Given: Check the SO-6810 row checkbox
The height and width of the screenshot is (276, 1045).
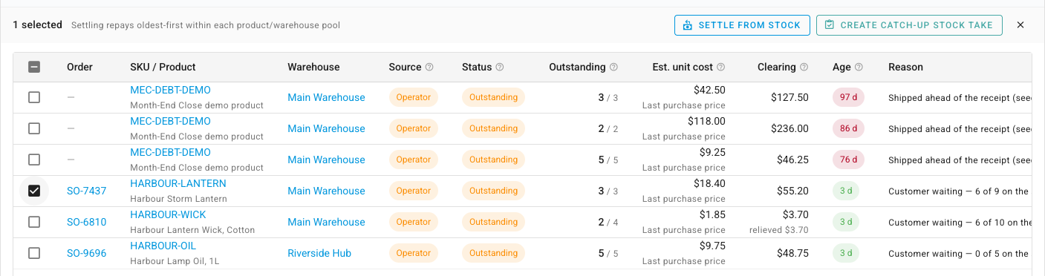Looking at the screenshot, I should click(34, 222).
